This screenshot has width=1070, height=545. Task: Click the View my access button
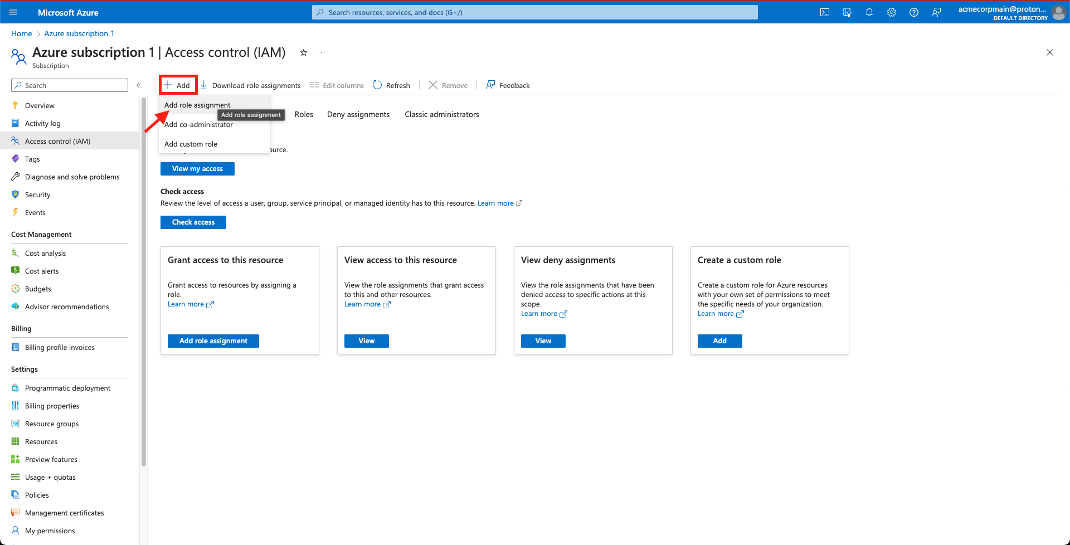(197, 169)
